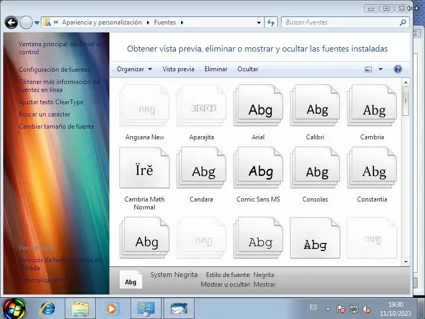Click Vista previa in the toolbar
425x319 pixels.
(178, 69)
